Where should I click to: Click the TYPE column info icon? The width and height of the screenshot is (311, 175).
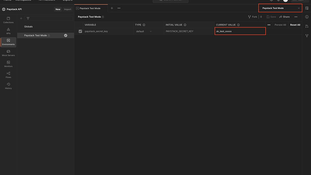pyautogui.click(x=144, y=25)
